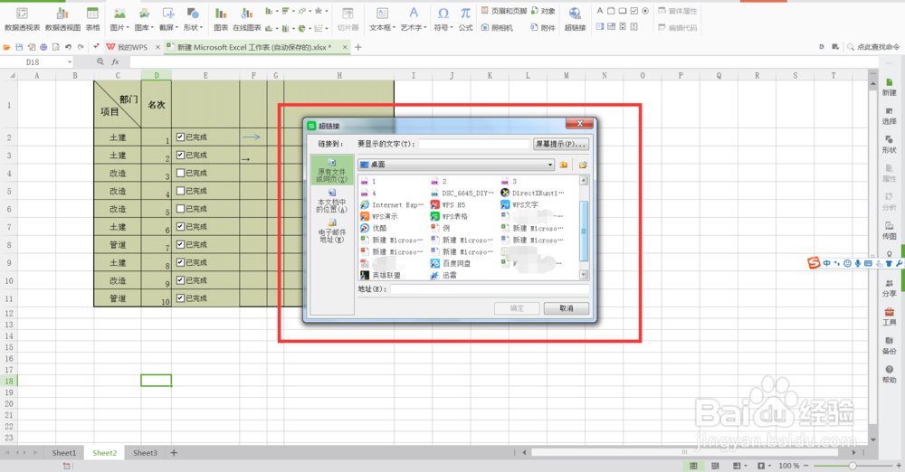Open the 桌面 location dropdown in dialog
This screenshot has width=905, height=472.
[x=550, y=165]
